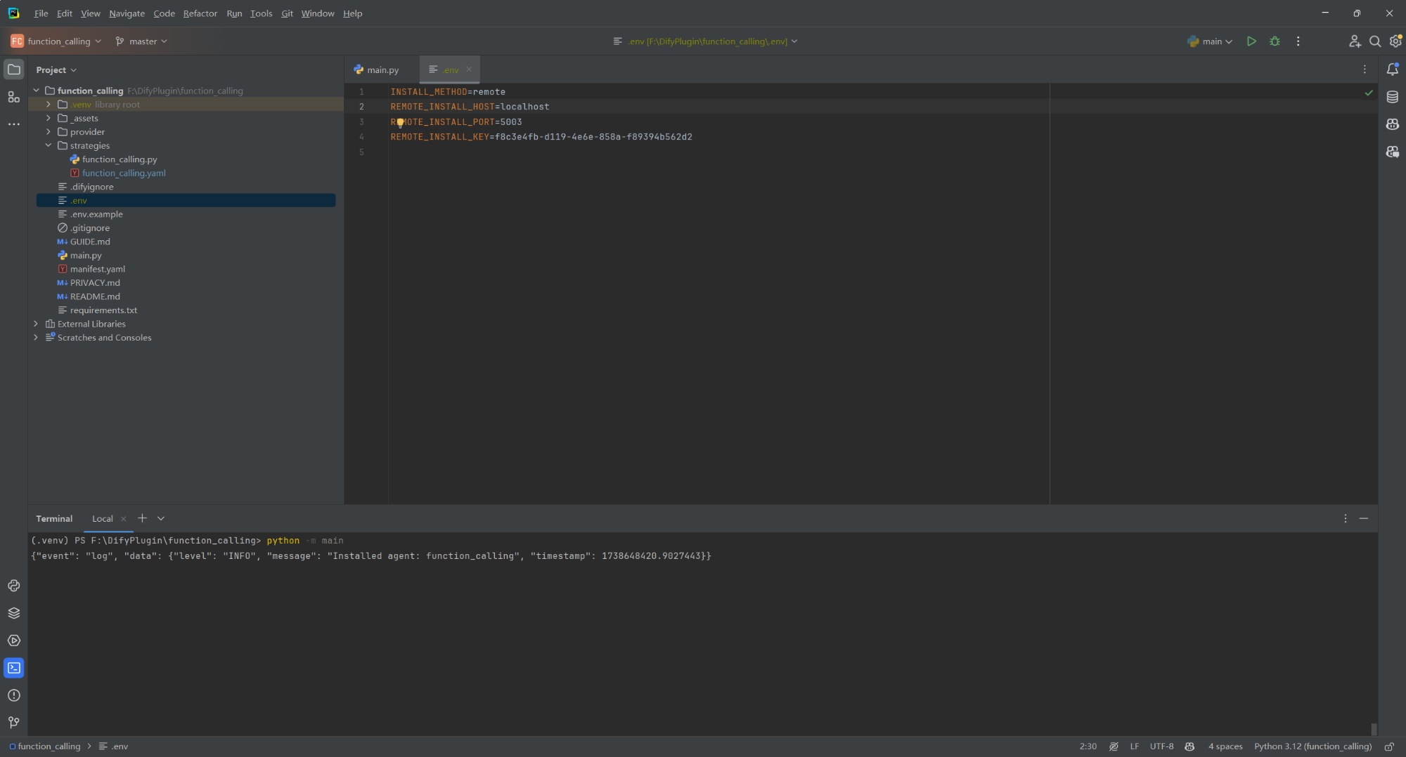
Task: Click the Python 3.12 interpreter widget
Action: pyautogui.click(x=1313, y=746)
